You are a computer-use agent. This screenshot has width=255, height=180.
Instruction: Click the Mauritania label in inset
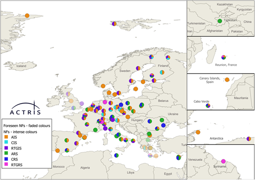point(241,98)
